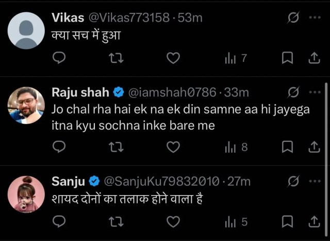Bookmark Sanju's tweet
This screenshot has height=241, width=330.
[287, 221]
